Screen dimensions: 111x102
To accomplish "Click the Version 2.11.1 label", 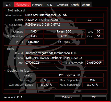I will 13,97.
